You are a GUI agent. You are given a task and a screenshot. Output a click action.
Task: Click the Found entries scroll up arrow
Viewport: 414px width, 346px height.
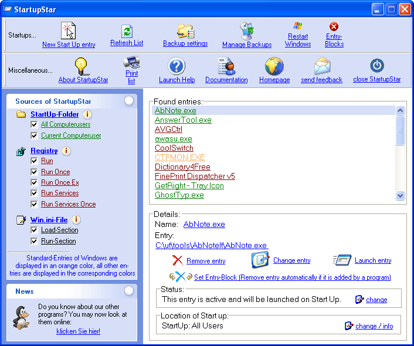[401, 110]
